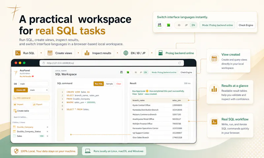264x158 pixels.
Task: Select the Sales view in the sidebar list
Action: click(x=19, y=136)
